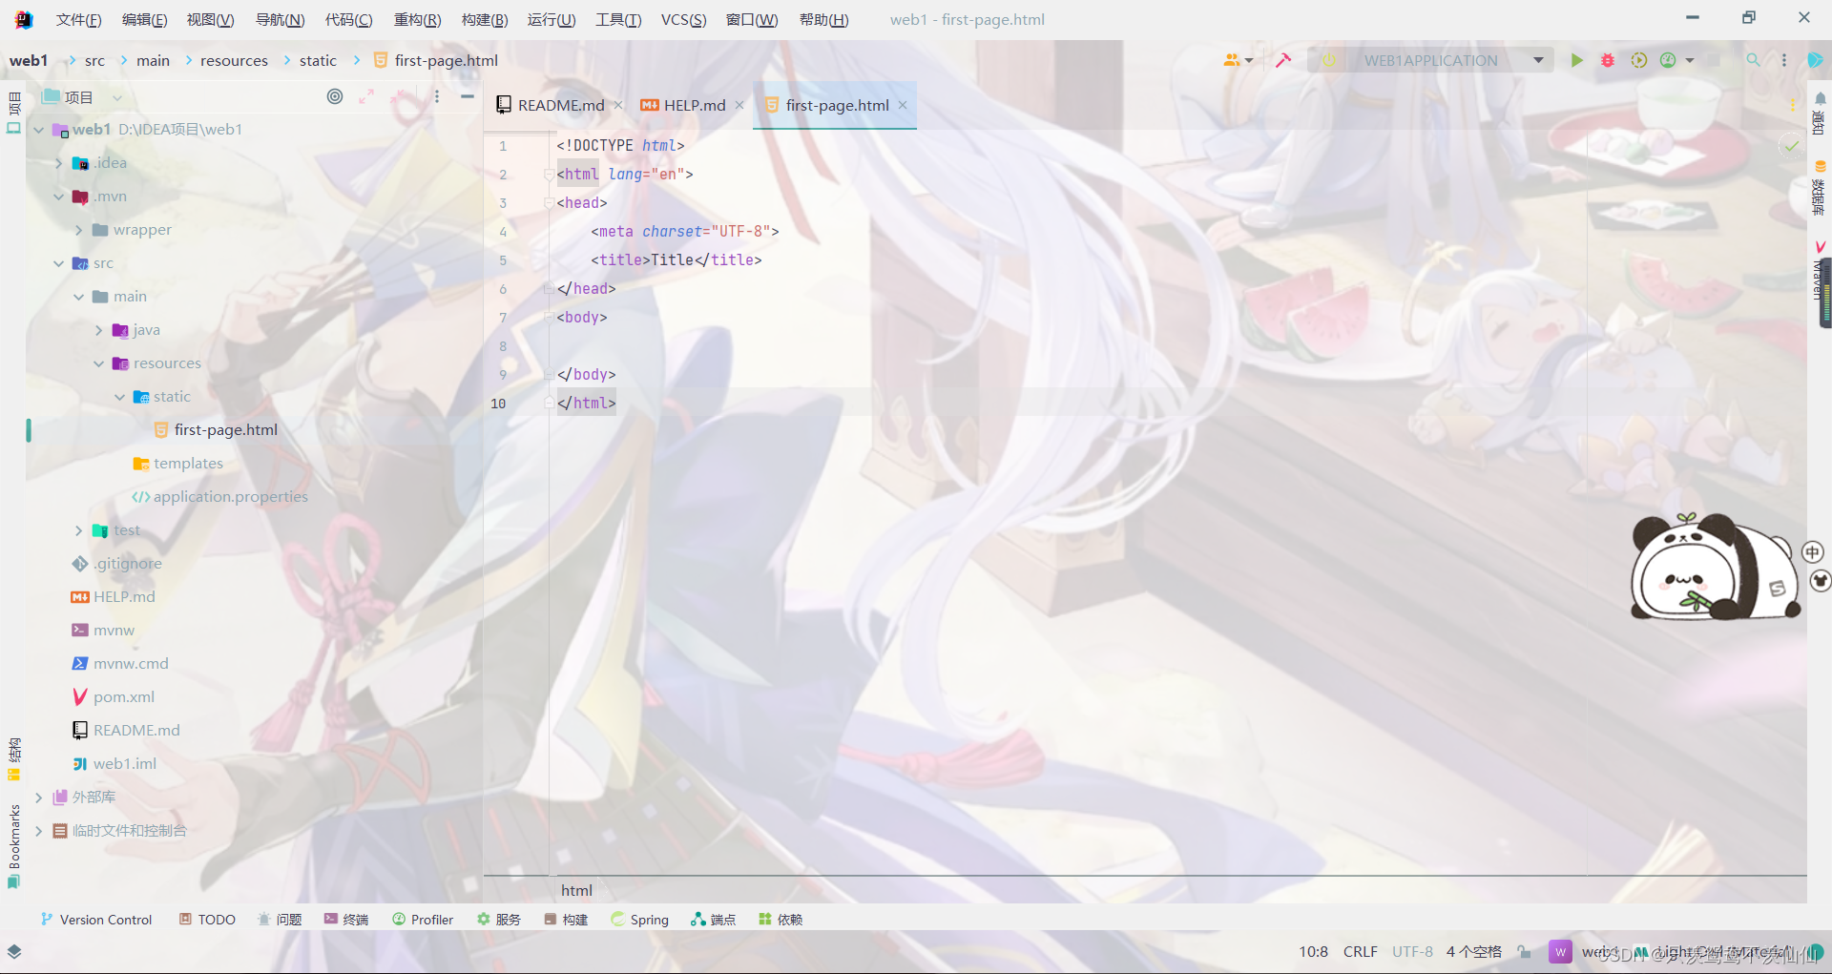This screenshot has width=1832, height=974.
Task: Click the tool windows quick access icon in the bottom-left corner
Action: coord(14,951)
